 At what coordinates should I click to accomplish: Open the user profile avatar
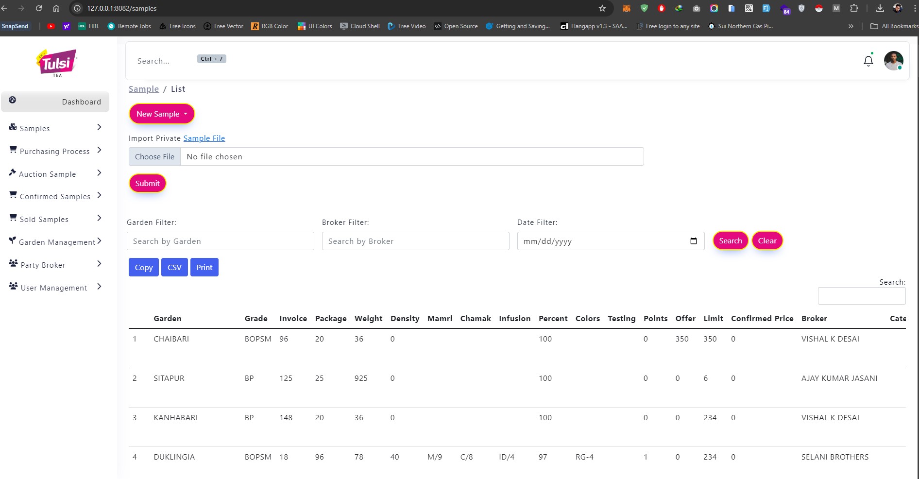[893, 61]
